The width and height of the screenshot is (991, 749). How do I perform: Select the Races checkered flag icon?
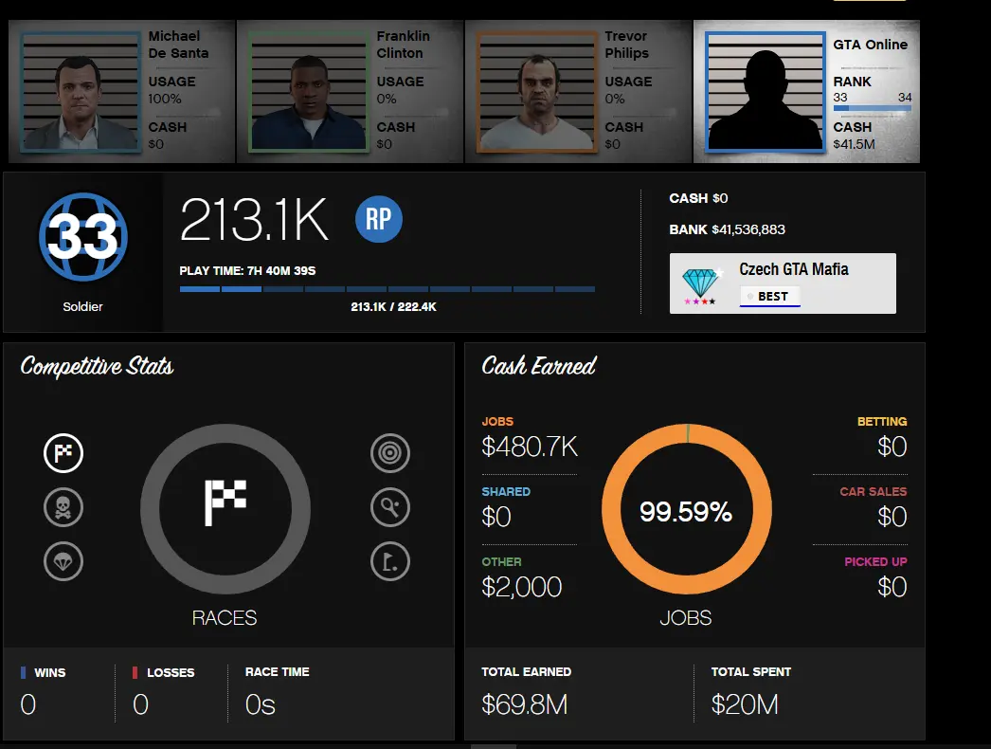63,453
